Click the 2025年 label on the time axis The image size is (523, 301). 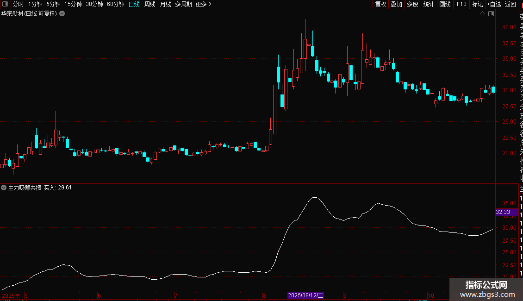(11, 295)
